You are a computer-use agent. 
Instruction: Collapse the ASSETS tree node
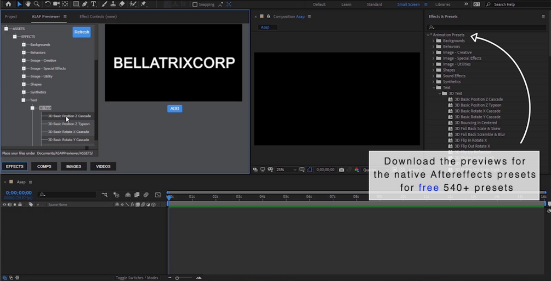[6, 29]
